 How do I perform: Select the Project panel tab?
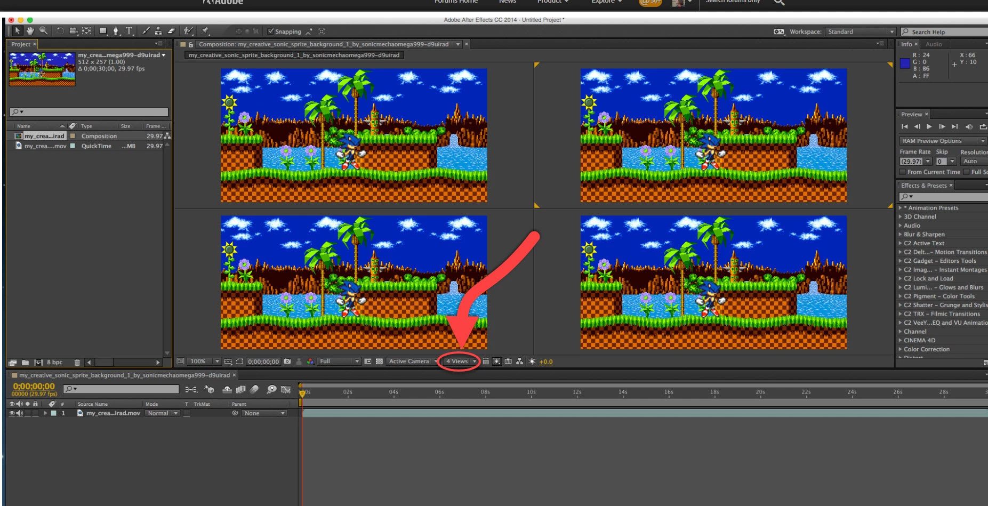point(21,44)
